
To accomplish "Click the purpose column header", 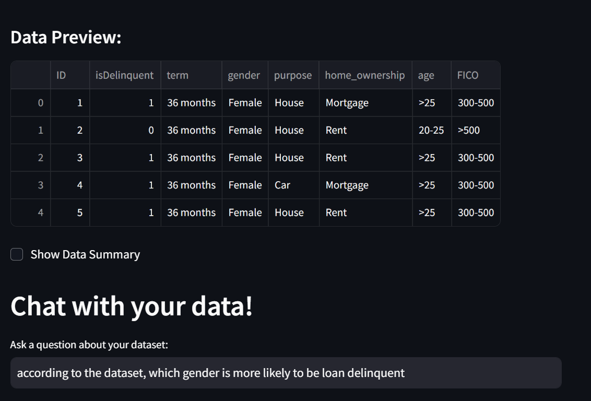I will (x=293, y=75).
